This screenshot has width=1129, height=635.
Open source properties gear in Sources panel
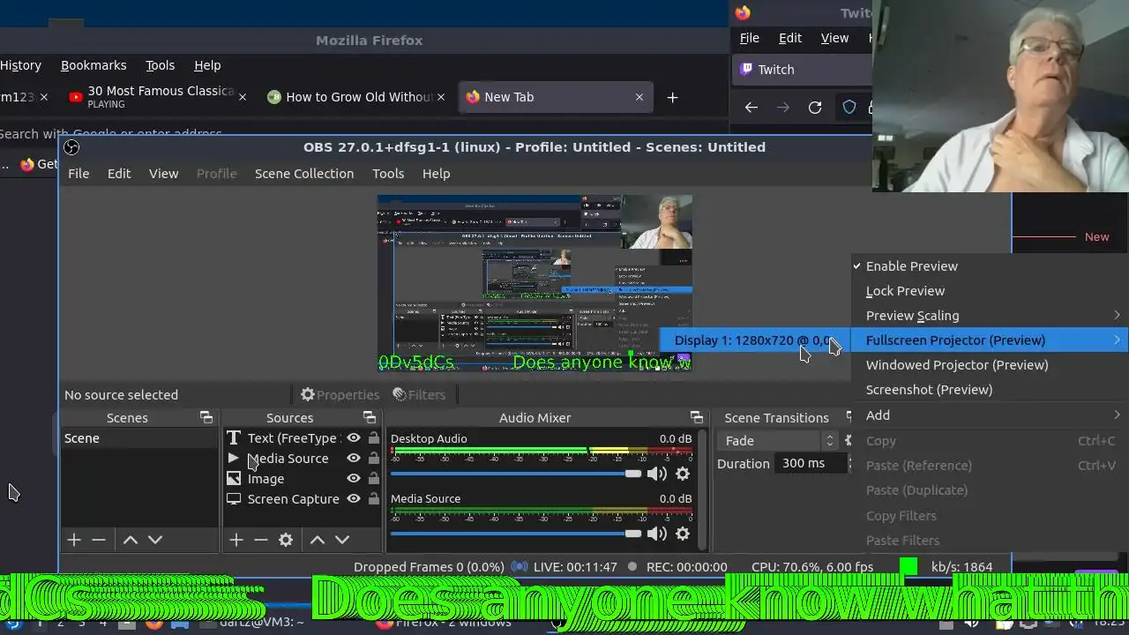[x=286, y=540]
